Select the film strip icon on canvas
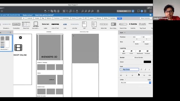The width and height of the screenshot is (180, 101). click(18, 47)
